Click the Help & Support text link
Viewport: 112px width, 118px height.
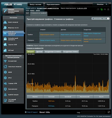pos(32,112)
